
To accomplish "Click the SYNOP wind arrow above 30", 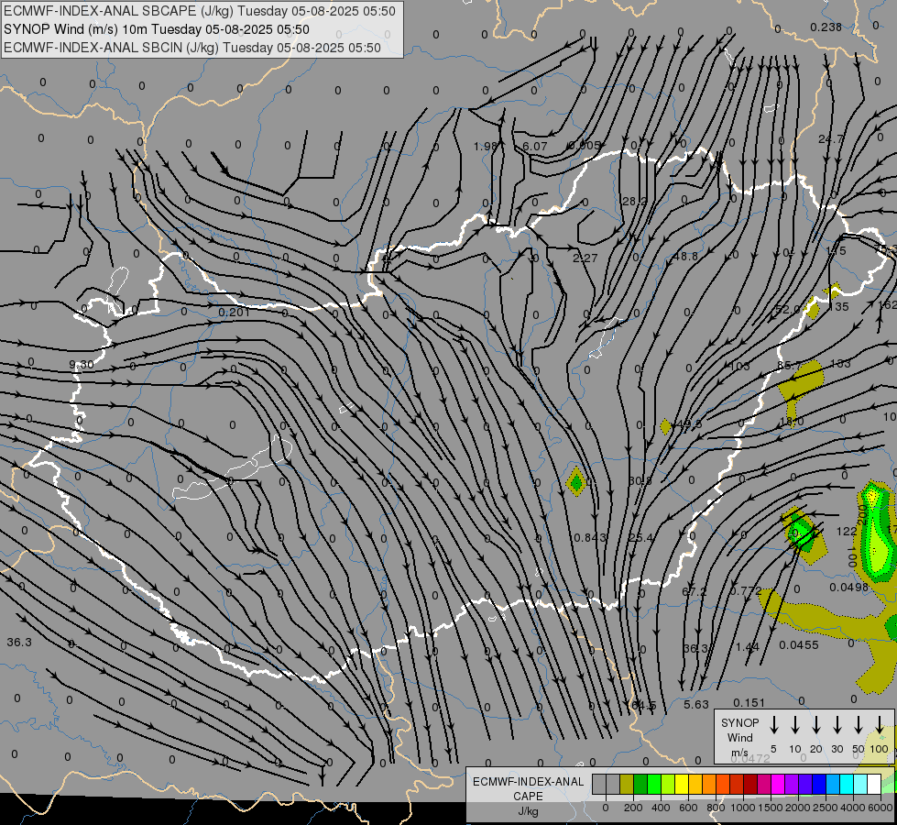I will pos(837,724).
